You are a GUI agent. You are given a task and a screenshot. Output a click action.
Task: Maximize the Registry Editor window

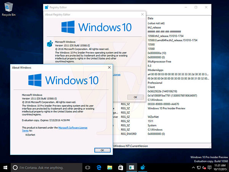[x=196, y=7]
